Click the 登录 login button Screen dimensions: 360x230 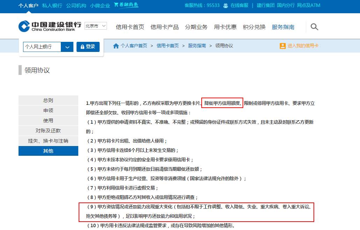pos(88,47)
